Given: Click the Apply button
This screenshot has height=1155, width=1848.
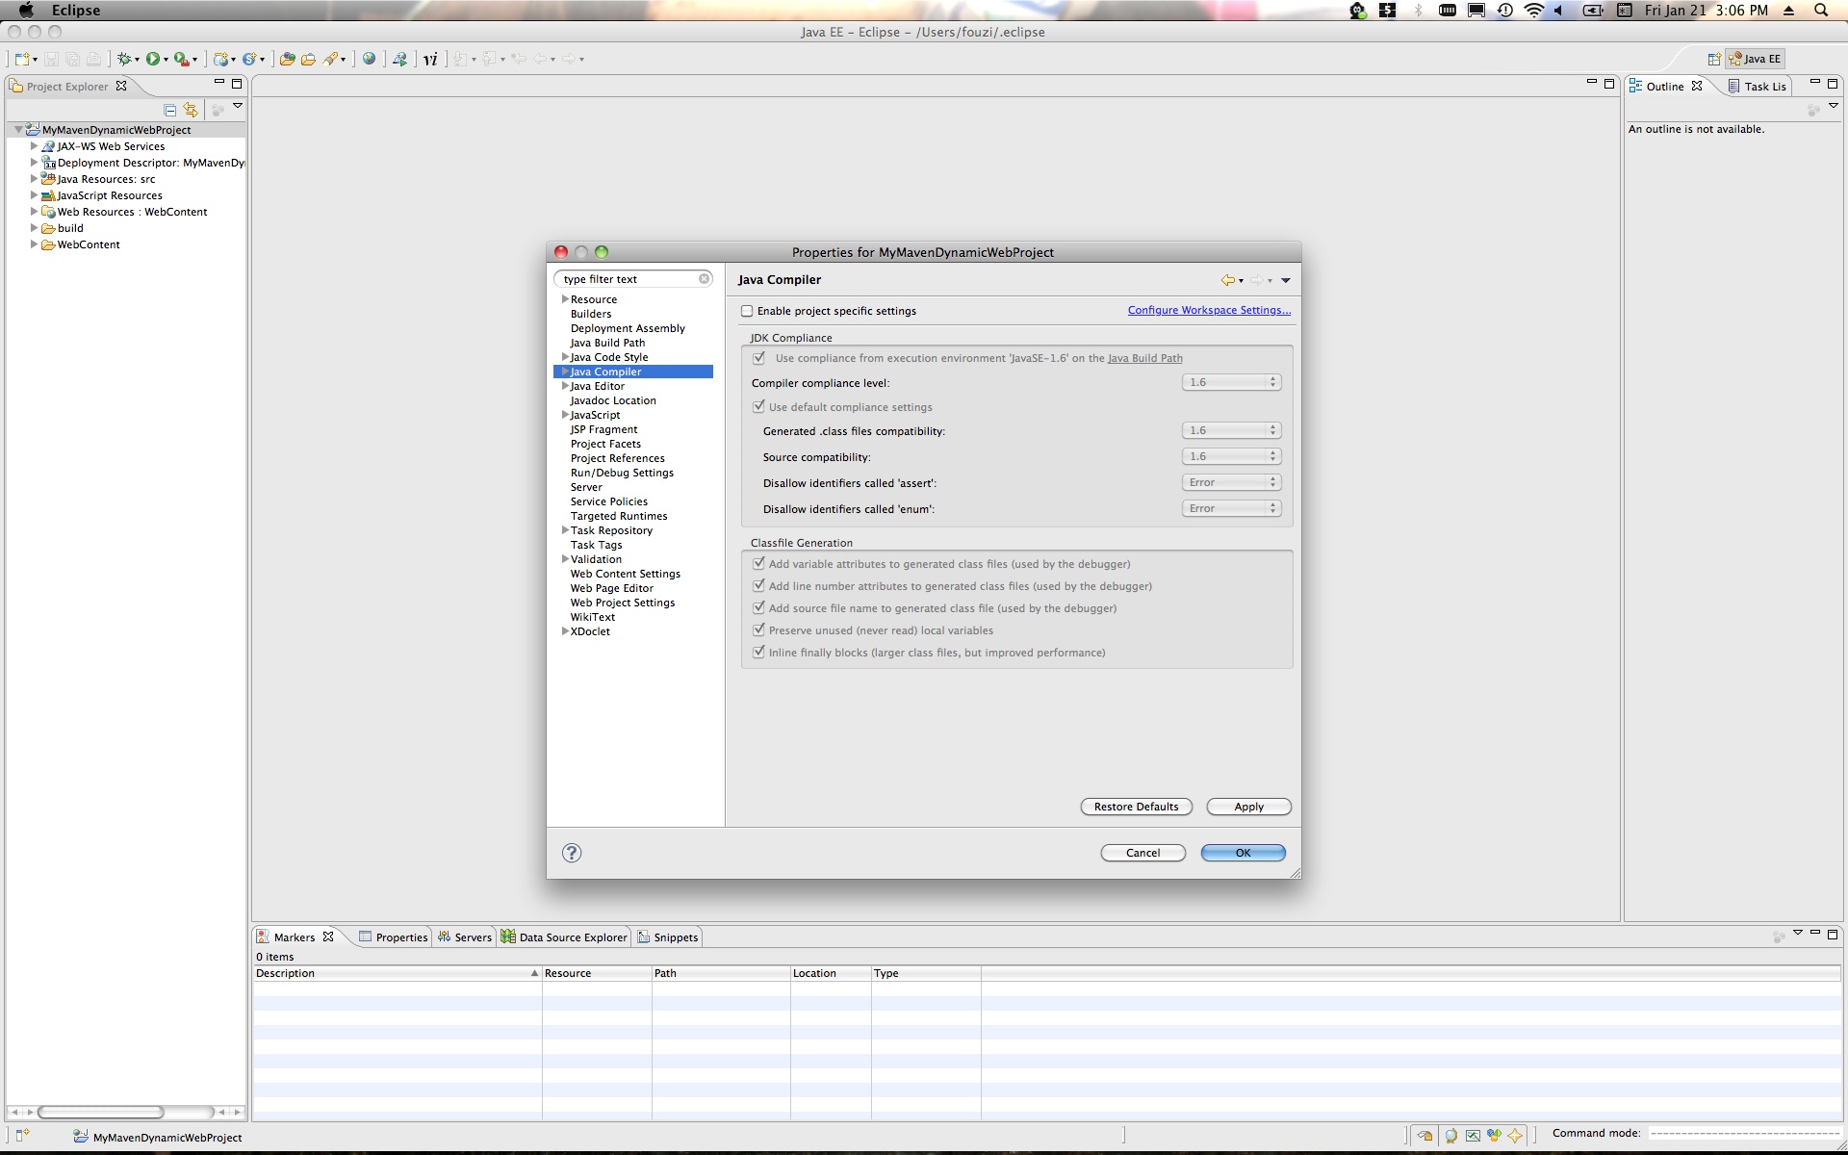Looking at the screenshot, I should click(1248, 807).
